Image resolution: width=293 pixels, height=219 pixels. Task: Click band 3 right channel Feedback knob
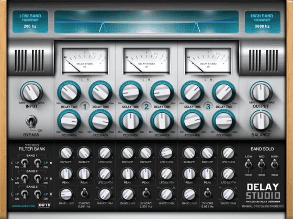click(x=224, y=121)
